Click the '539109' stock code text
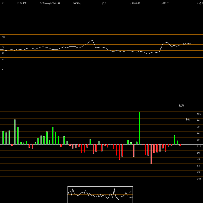Image resolution: width=203 pixels, height=203 pixels. point(136,3)
